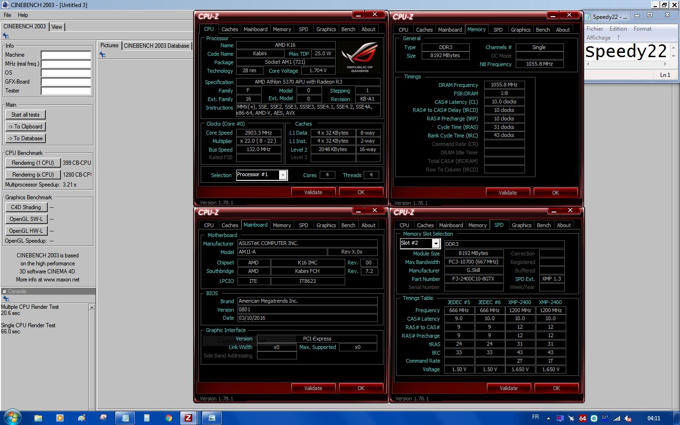Image resolution: width=680 pixels, height=425 pixels.
Task: Switch to the Notepad taskbar button
Action: pos(125,418)
